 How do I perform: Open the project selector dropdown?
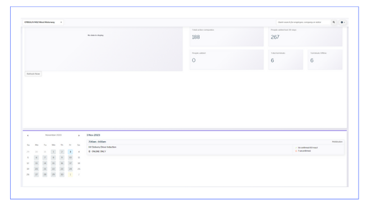point(43,22)
